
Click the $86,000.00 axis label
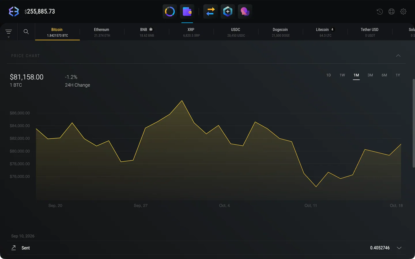pos(20,113)
